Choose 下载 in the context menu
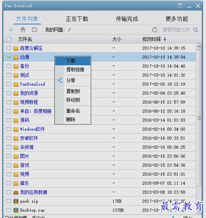 pyautogui.click(x=73, y=61)
